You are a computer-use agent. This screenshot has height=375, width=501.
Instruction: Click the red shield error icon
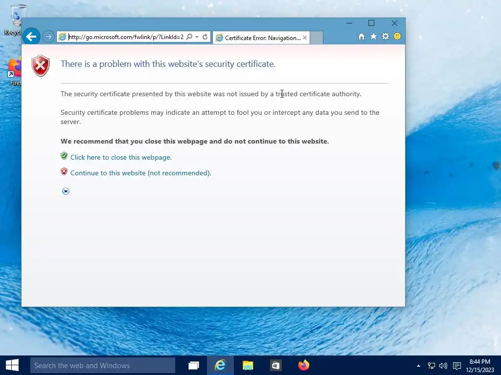tap(41, 66)
